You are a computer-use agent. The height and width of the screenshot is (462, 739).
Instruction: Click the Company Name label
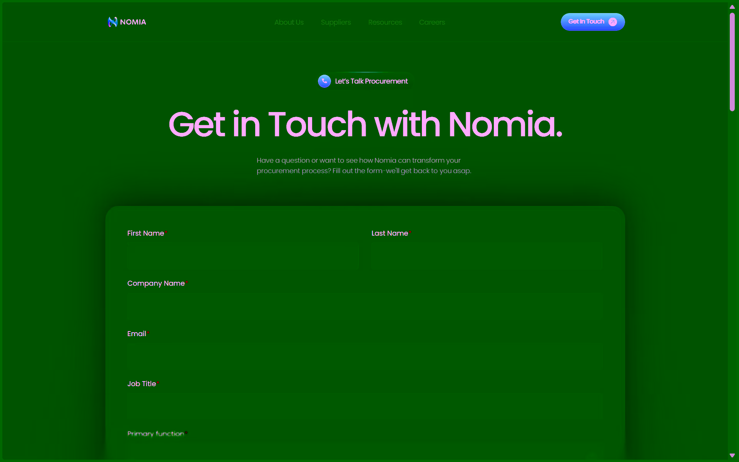156,283
